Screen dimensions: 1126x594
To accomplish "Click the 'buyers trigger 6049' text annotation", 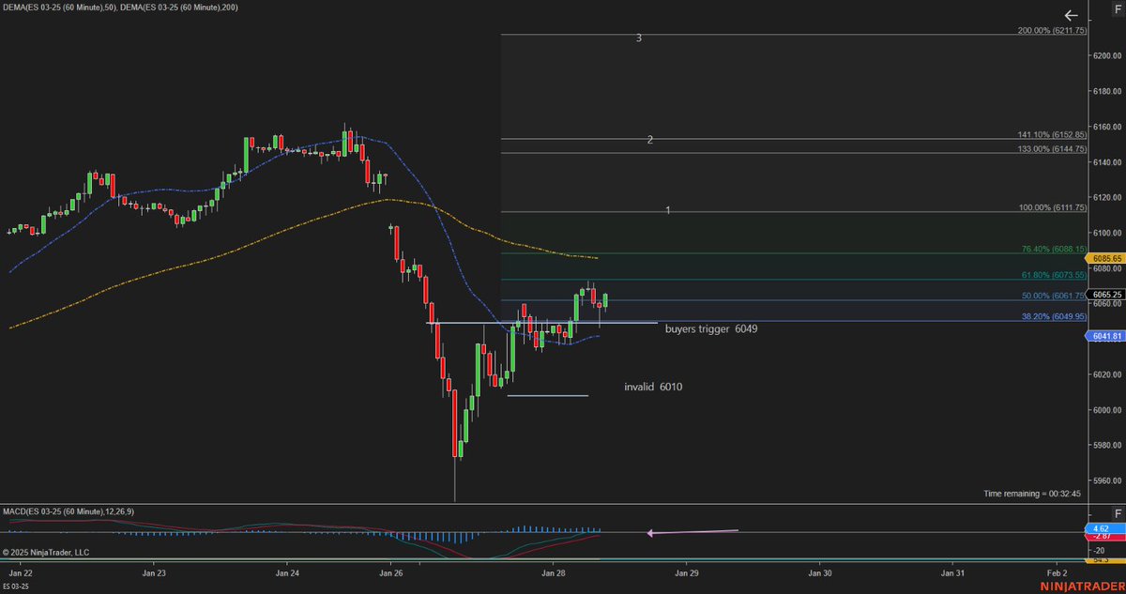I will (x=711, y=329).
